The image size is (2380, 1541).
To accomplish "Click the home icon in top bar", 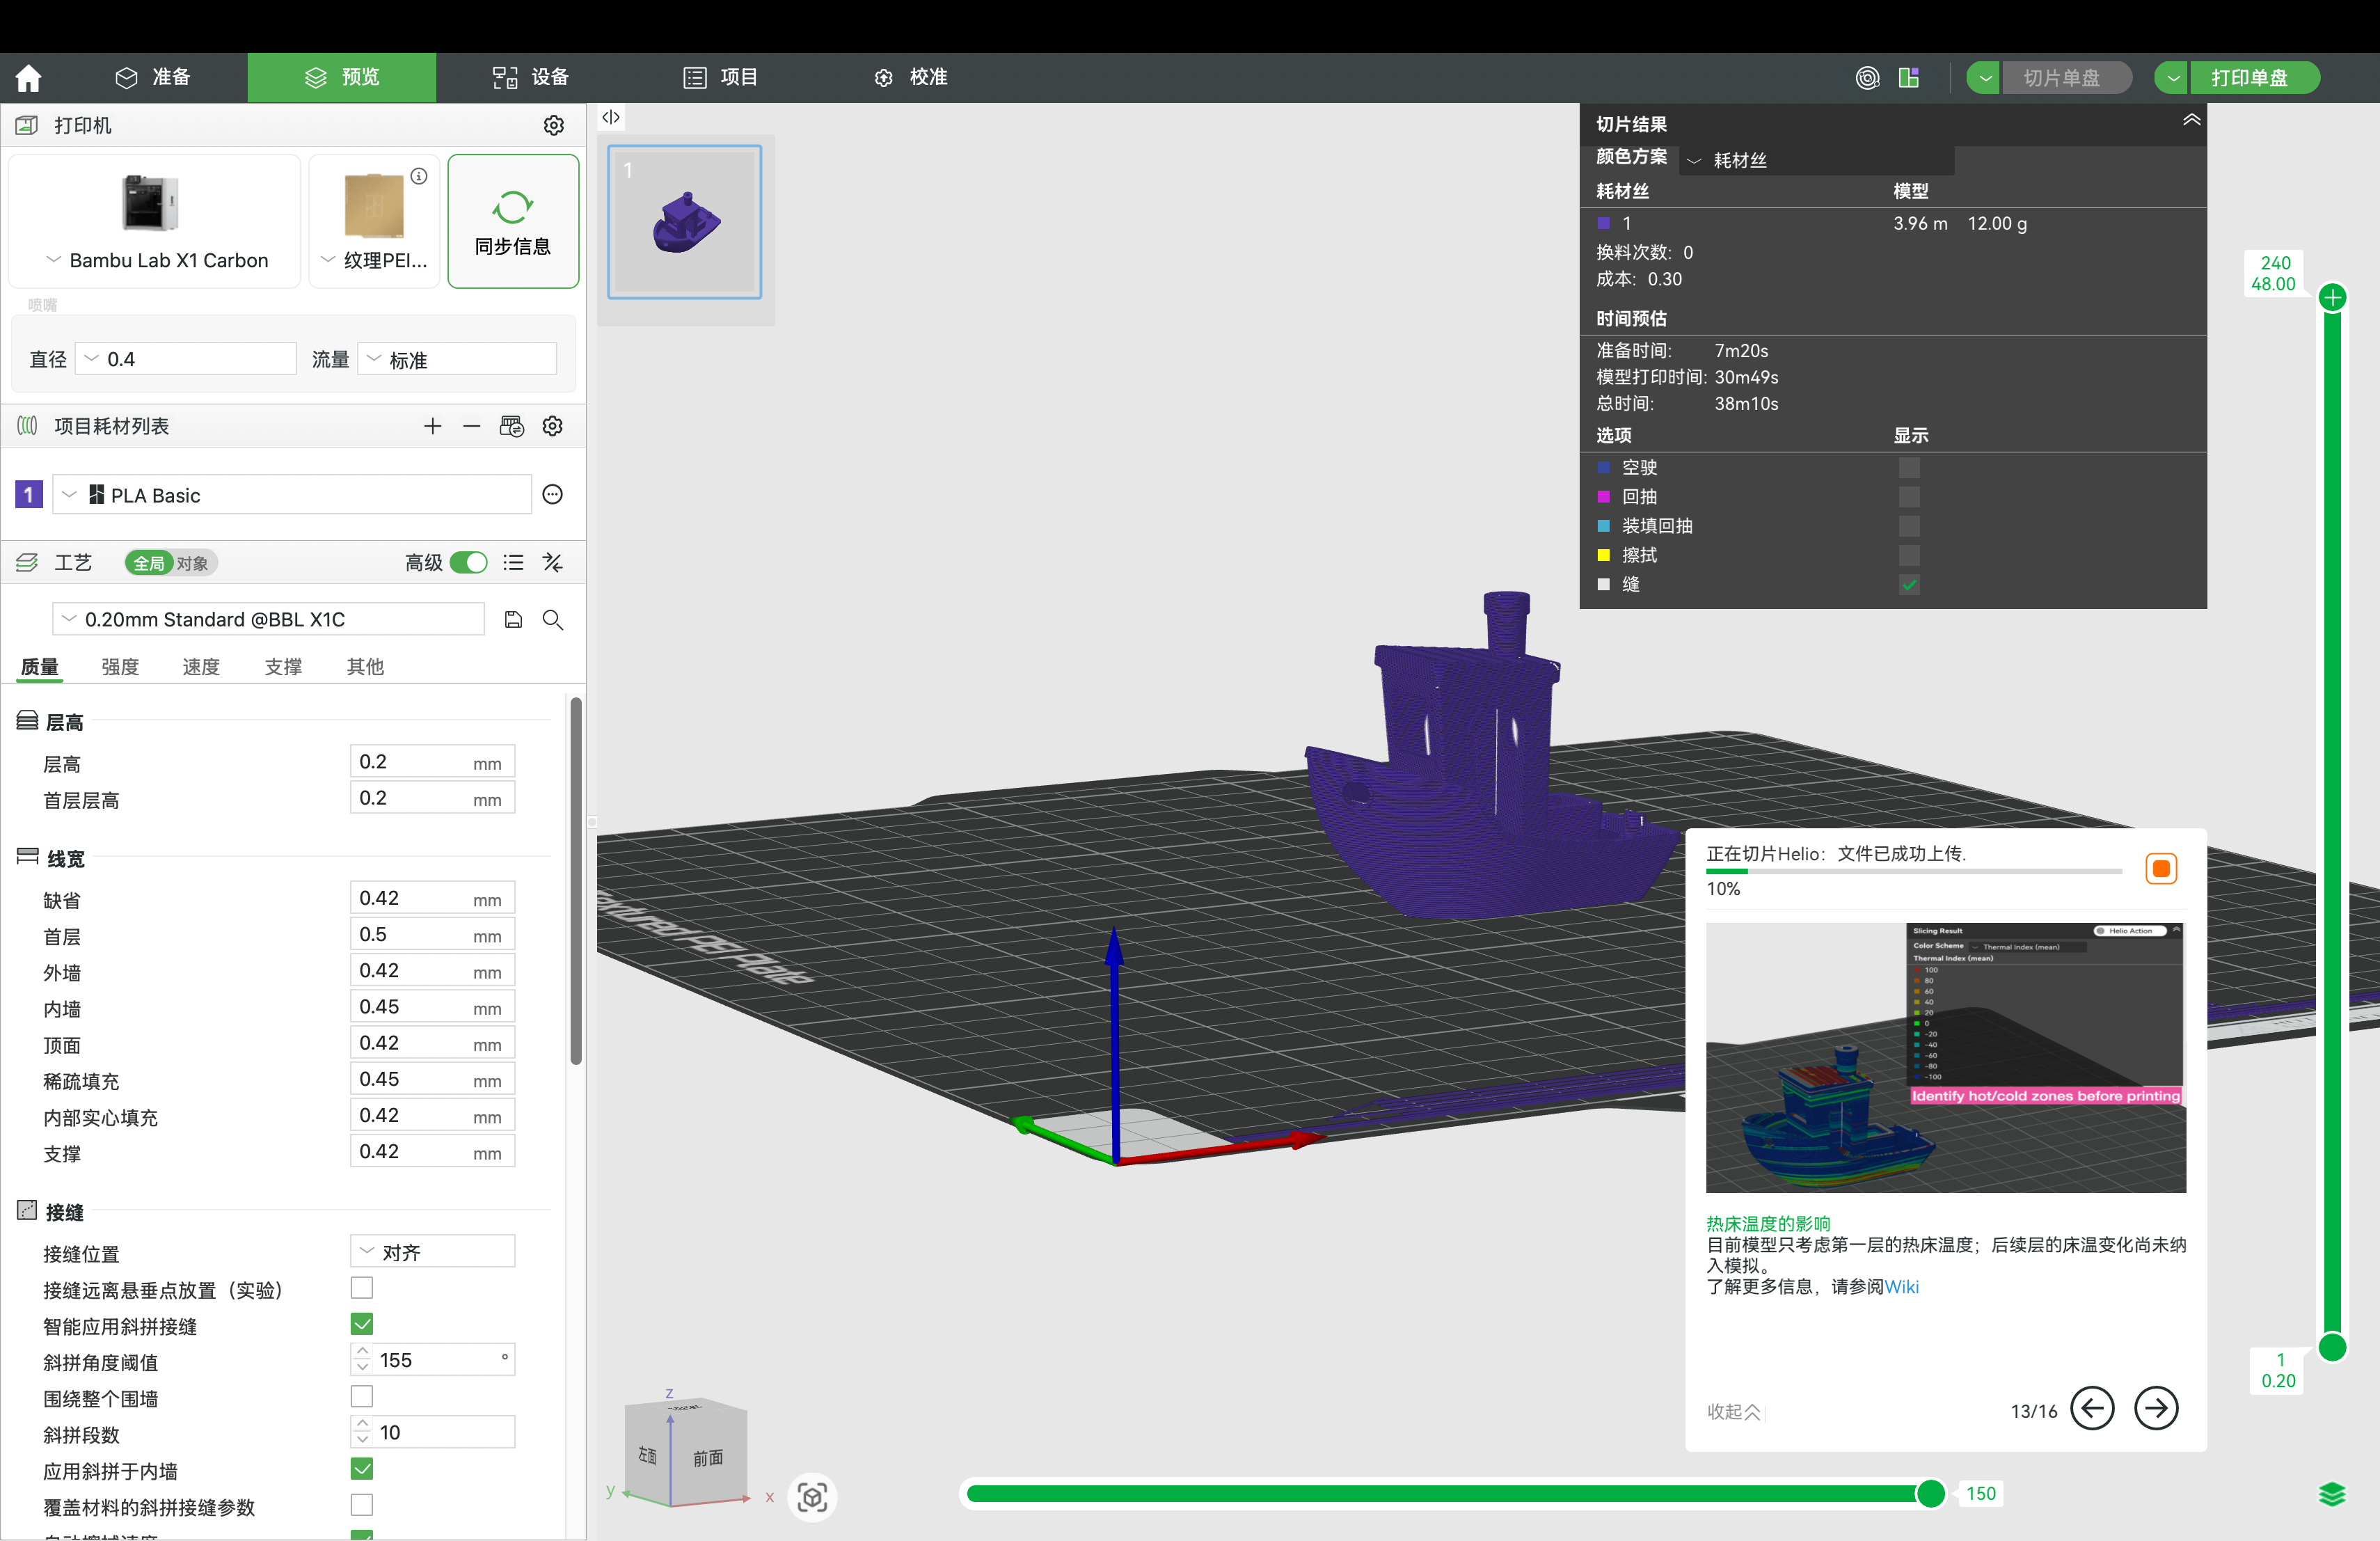I will (28, 77).
